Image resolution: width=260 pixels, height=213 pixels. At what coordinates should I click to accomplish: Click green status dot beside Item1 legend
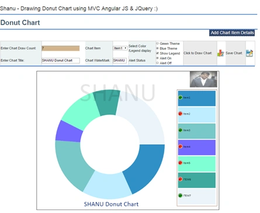tap(181, 97)
